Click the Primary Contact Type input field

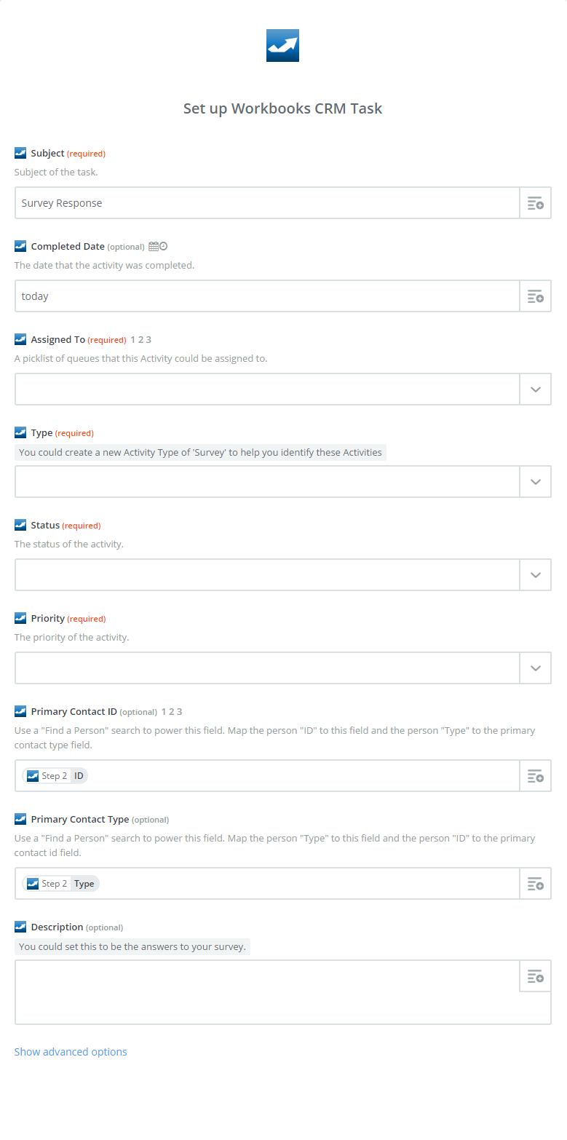(267, 884)
